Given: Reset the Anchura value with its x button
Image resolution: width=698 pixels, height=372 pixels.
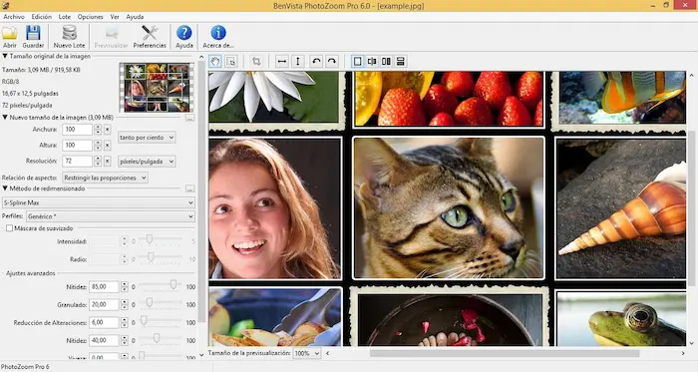Looking at the screenshot, I should pyautogui.click(x=108, y=130).
